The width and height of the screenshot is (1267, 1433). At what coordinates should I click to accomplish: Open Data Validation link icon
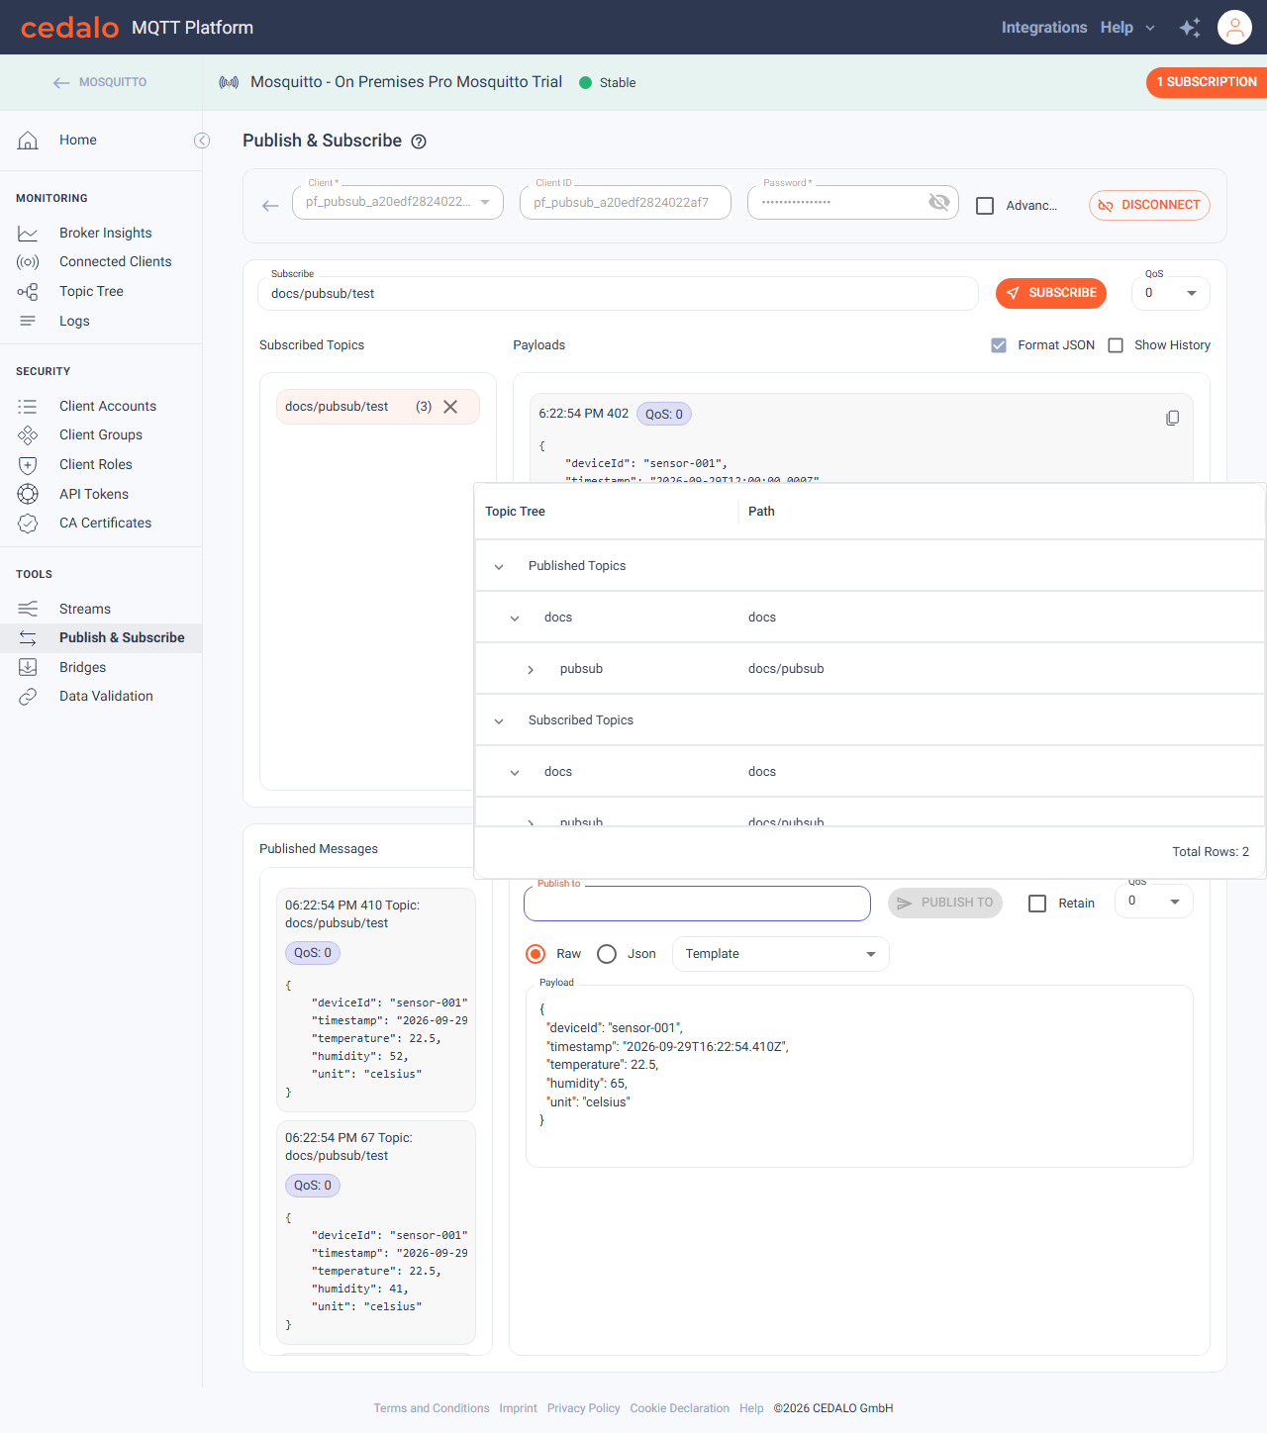28,697
